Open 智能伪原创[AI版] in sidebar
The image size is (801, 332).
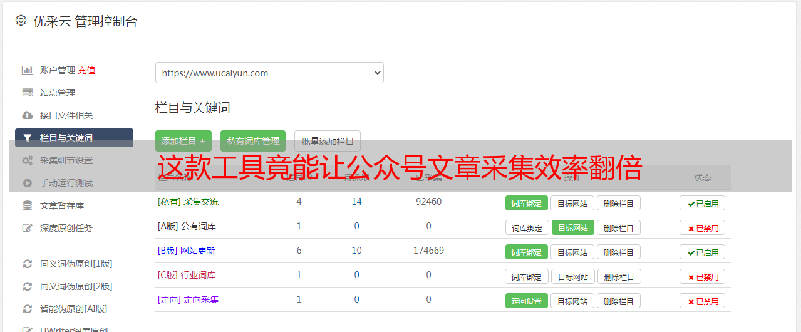[74, 309]
